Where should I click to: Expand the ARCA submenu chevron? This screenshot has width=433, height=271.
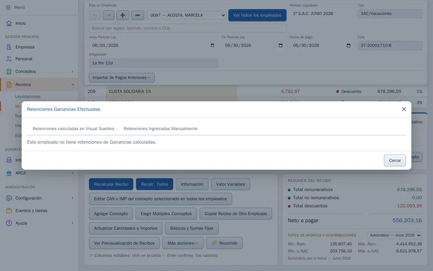coord(73,173)
